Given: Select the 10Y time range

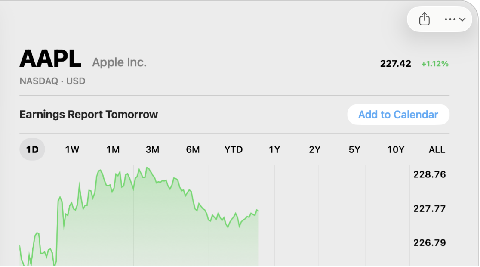Looking at the screenshot, I should coord(396,149).
